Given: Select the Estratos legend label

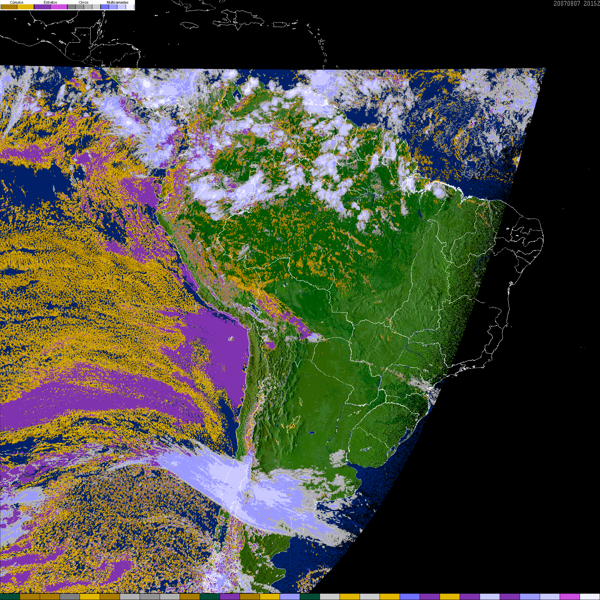Looking at the screenshot, I should point(50,2).
